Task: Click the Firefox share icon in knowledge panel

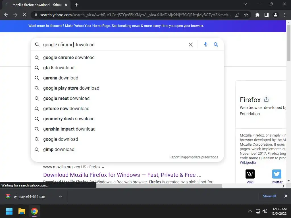Action: (266, 99)
